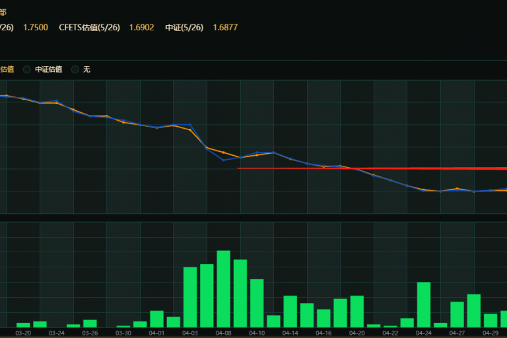507x338 pixels.
Task: Select the 03-20 date axis label
Action: click(23, 333)
